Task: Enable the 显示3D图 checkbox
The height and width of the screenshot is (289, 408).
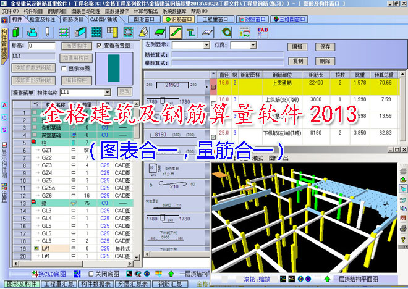Action: pos(64,69)
